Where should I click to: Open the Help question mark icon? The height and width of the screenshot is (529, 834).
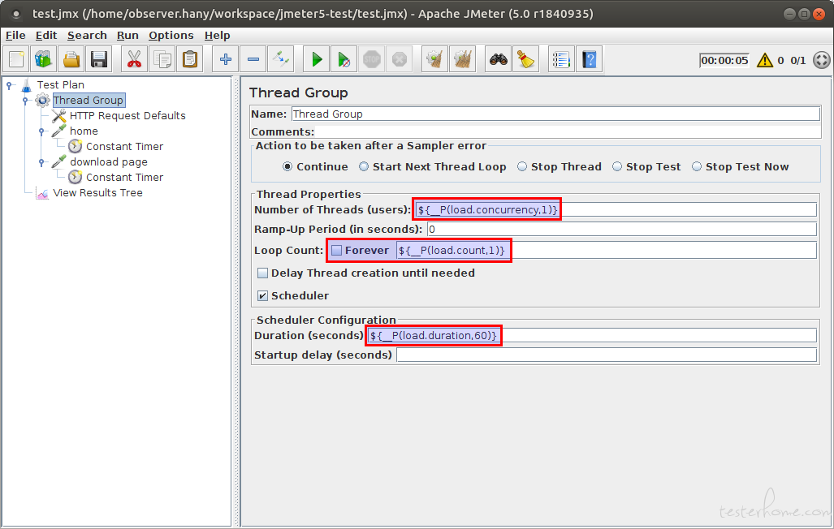[x=589, y=59]
